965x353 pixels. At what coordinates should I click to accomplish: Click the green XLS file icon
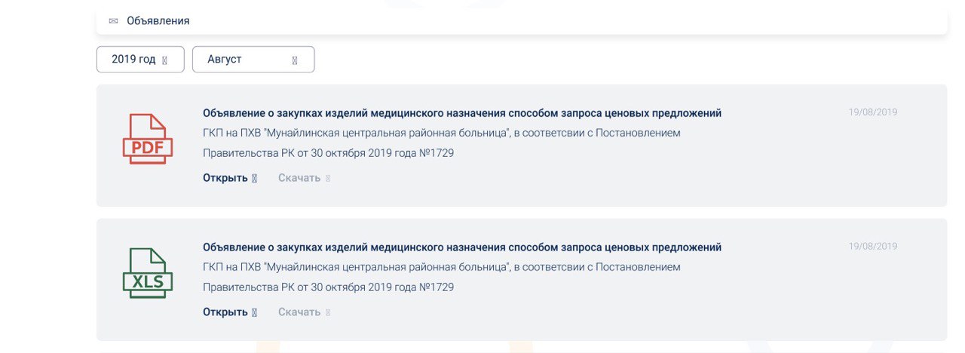tap(148, 273)
